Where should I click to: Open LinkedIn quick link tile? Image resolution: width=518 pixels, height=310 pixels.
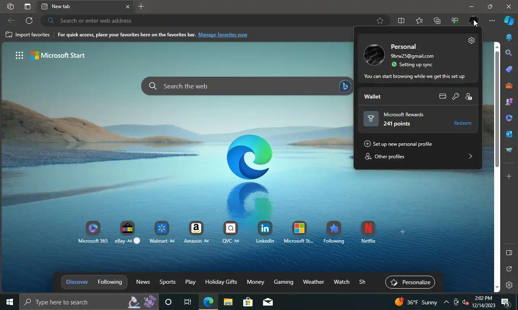coord(265,233)
